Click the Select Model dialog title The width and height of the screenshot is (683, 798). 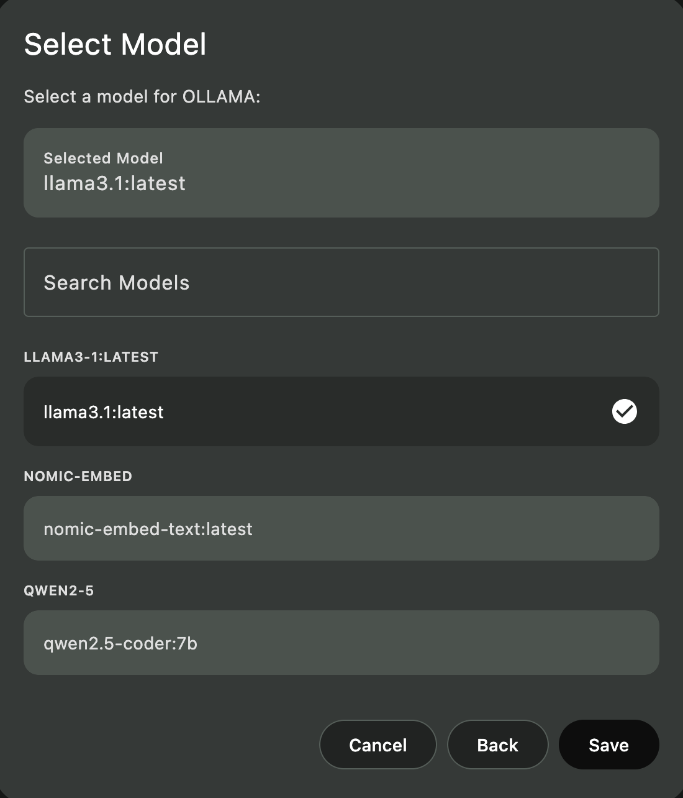pyautogui.click(x=115, y=45)
